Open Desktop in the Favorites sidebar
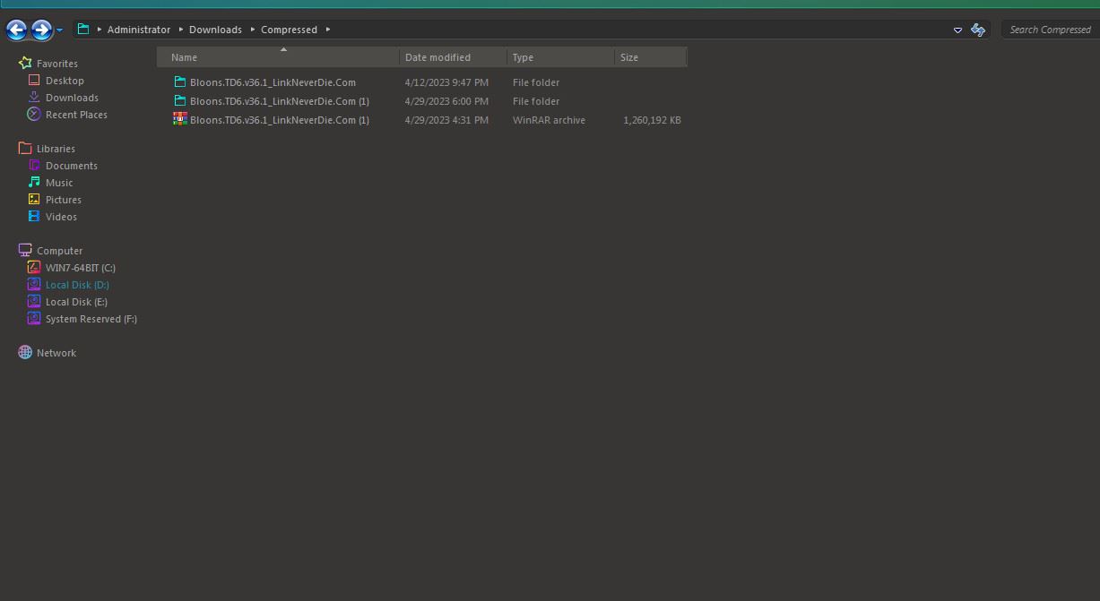 tap(65, 81)
